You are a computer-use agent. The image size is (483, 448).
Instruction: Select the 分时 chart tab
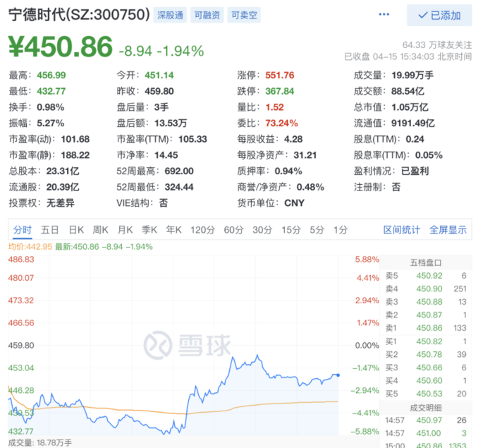click(x=22, y=230)
